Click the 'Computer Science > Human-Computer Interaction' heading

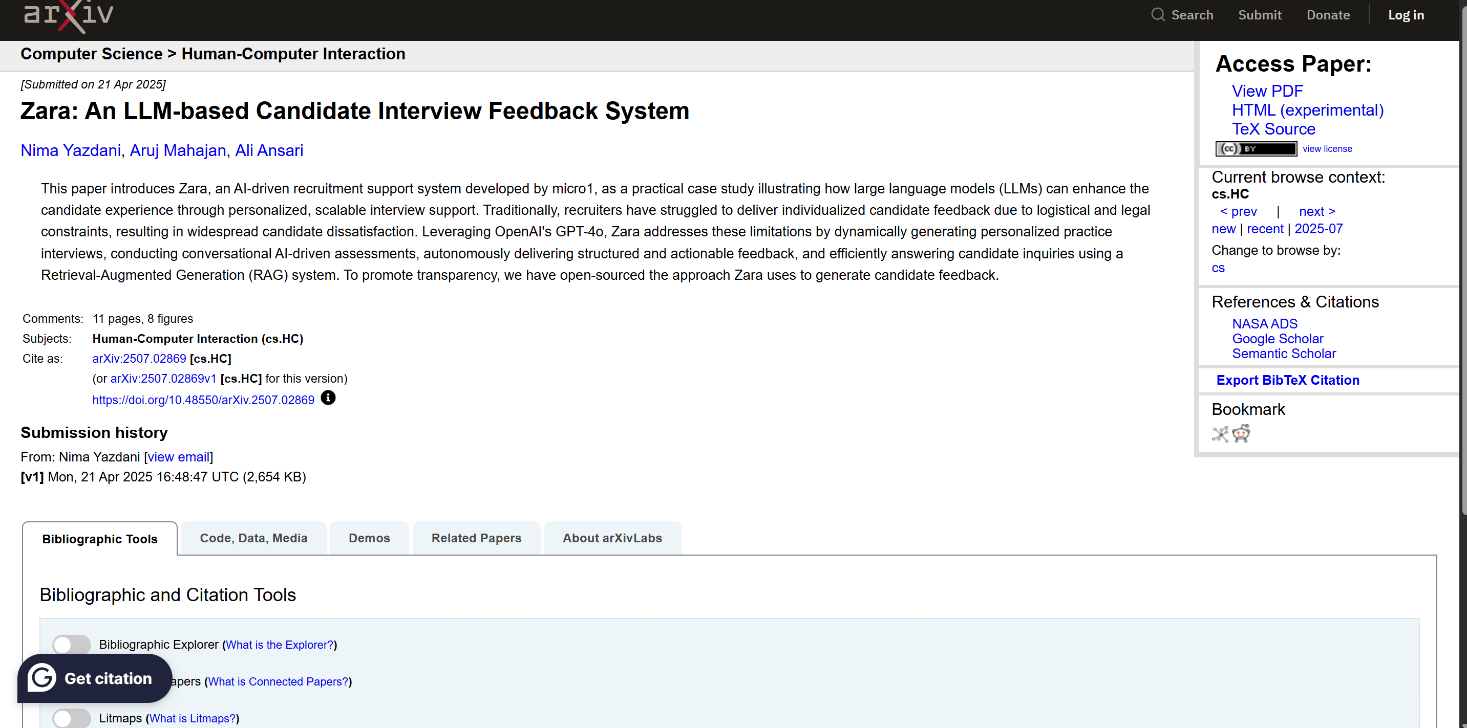(213, 54)
